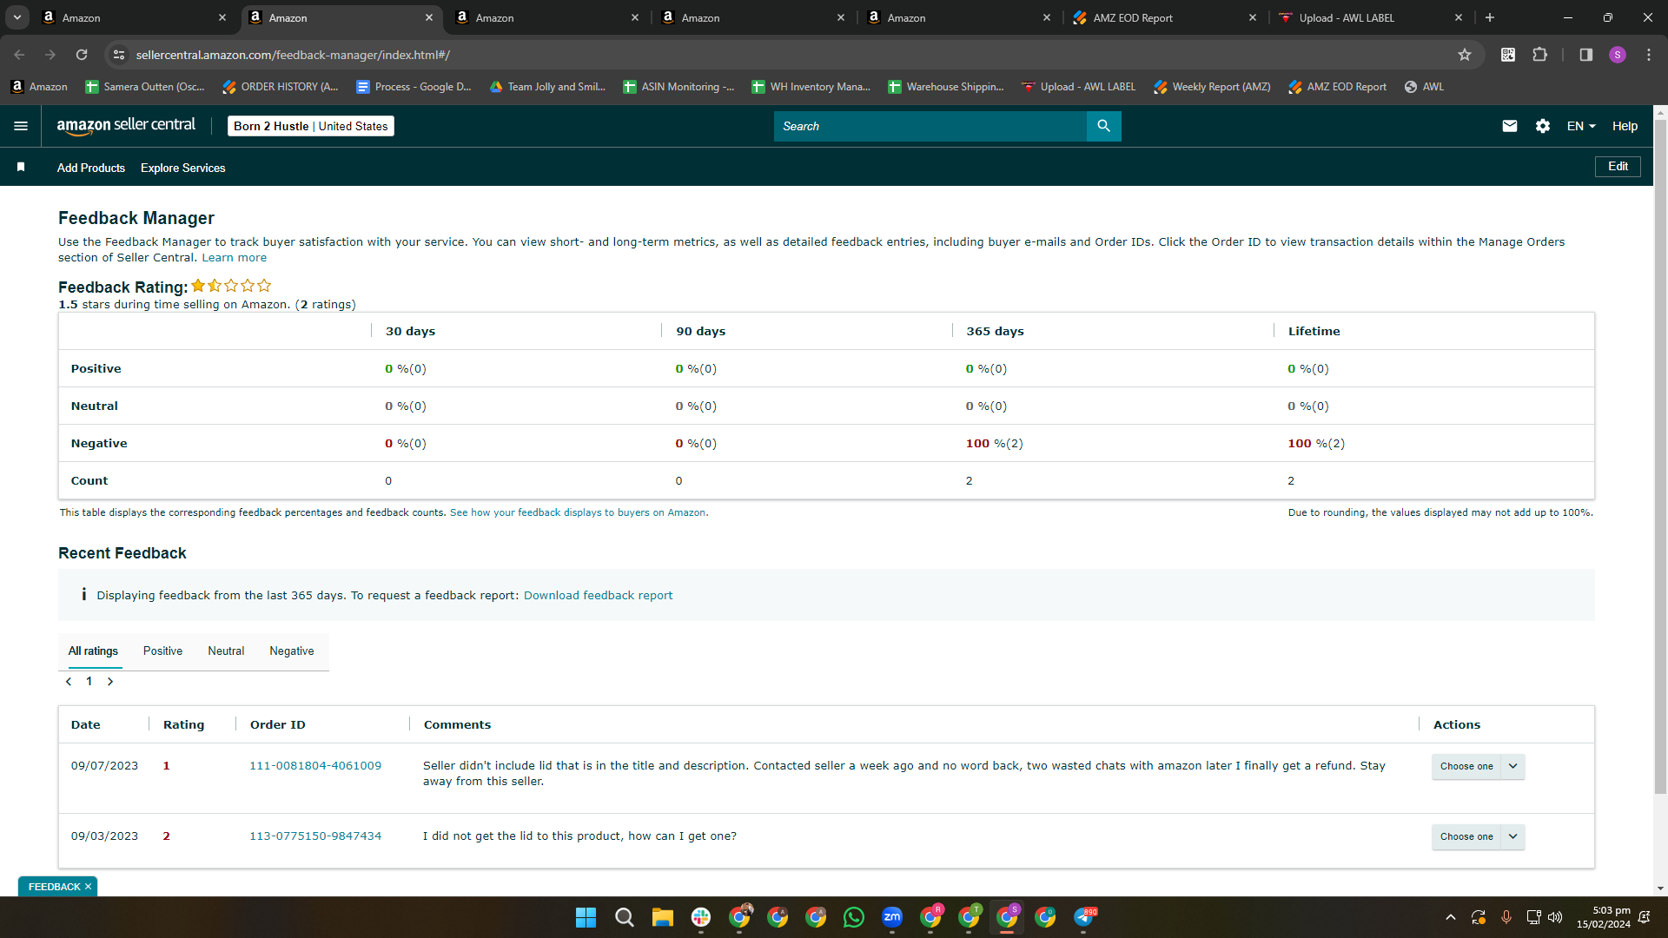
Task: Open Slack from the taskbar
Action: point(701,917)
